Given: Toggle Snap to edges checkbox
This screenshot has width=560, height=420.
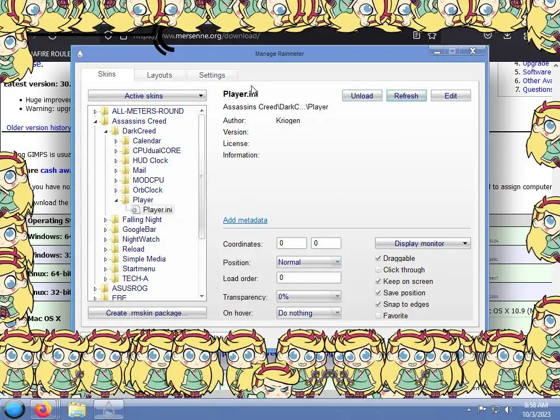Looking at the screenshot, I should click(378, 304).
